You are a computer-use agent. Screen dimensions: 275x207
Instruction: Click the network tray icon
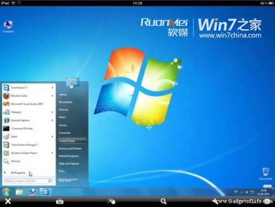pos(252,192)
